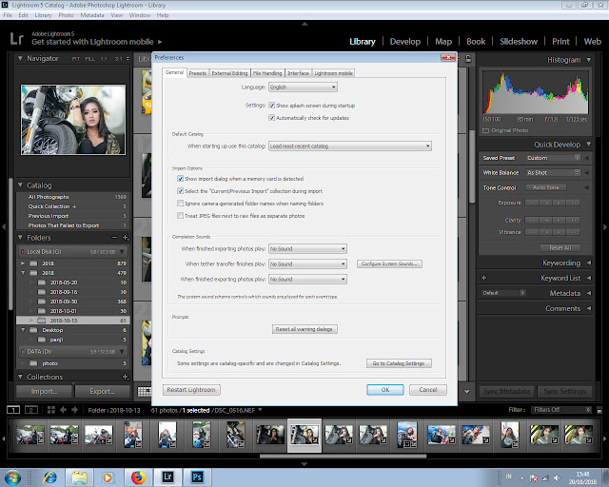Switch to the Lightroom mobile tab
The image size is (609, 487).
coord(334,73)
